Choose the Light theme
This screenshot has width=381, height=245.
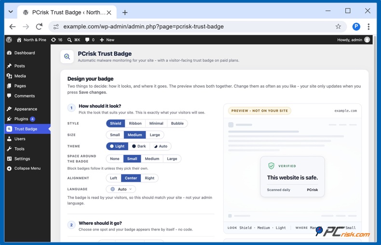[x=117, y=146]
